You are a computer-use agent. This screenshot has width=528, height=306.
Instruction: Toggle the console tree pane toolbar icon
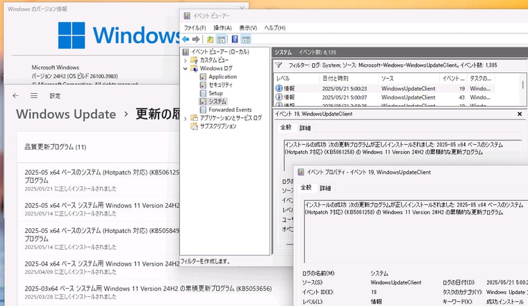click(x=221, y=40)
